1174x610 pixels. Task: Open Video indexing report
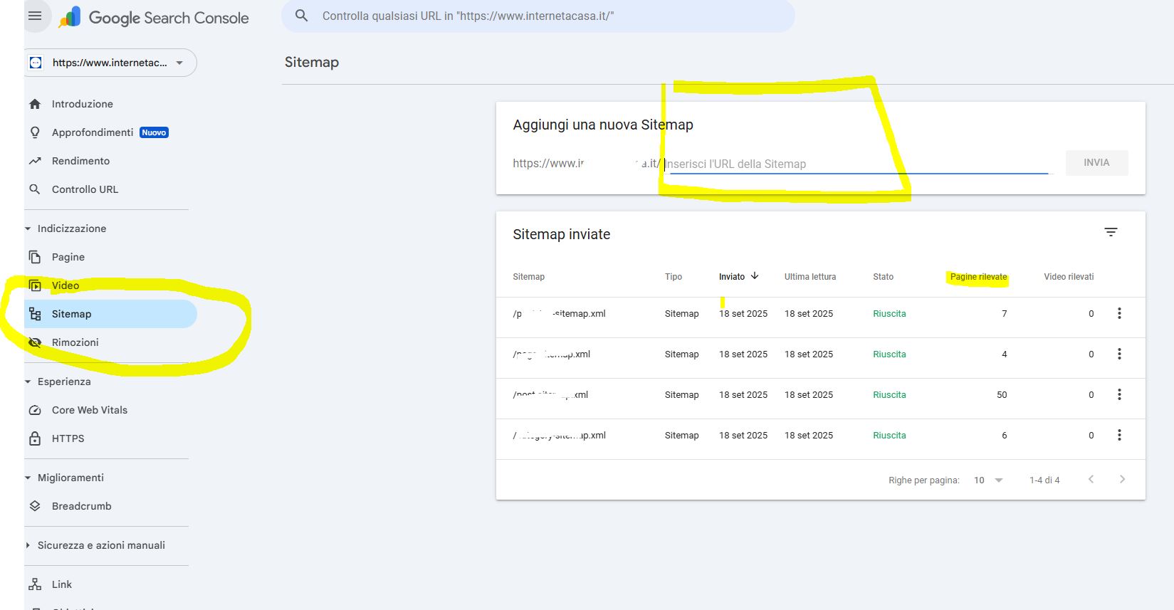[x=65, y=285]
